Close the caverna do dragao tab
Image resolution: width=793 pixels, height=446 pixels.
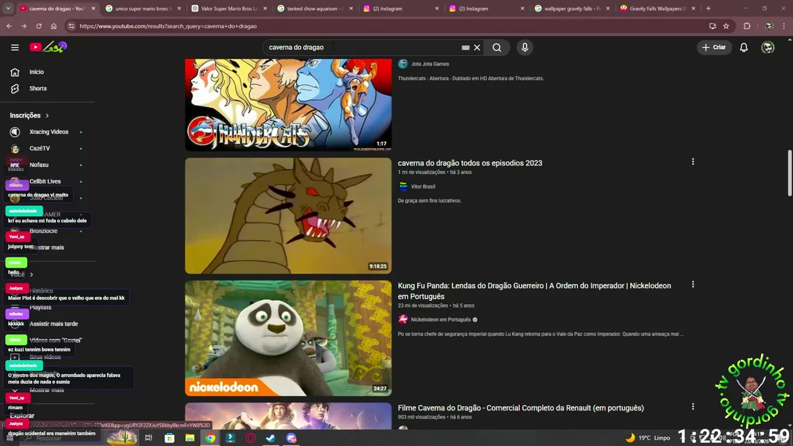(x=94, y=9)
